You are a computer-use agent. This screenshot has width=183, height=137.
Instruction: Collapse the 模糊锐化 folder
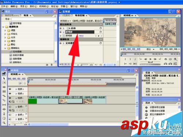coord(5,48)
